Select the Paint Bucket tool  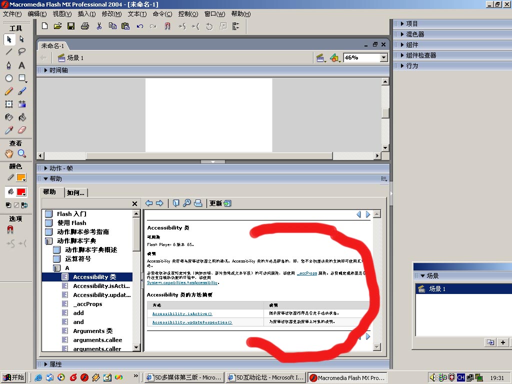[x=22, y=117]
